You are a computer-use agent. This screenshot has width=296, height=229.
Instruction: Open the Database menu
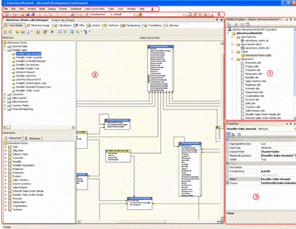76,9
